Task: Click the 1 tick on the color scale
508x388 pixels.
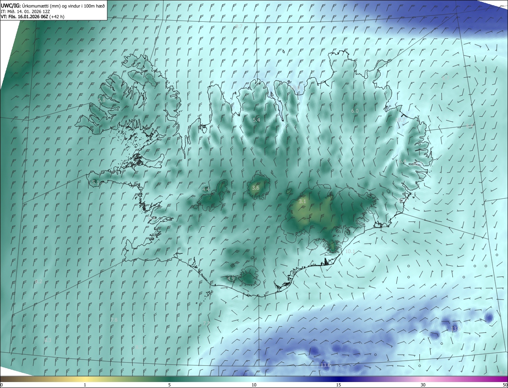Action: (85, 385)
